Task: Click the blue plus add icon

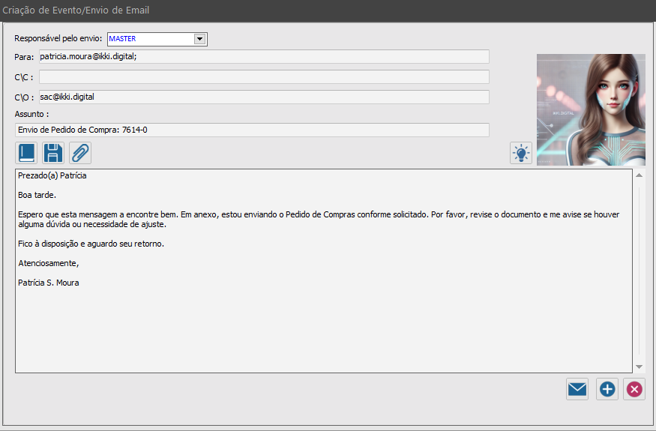Action: coord(607,389)
